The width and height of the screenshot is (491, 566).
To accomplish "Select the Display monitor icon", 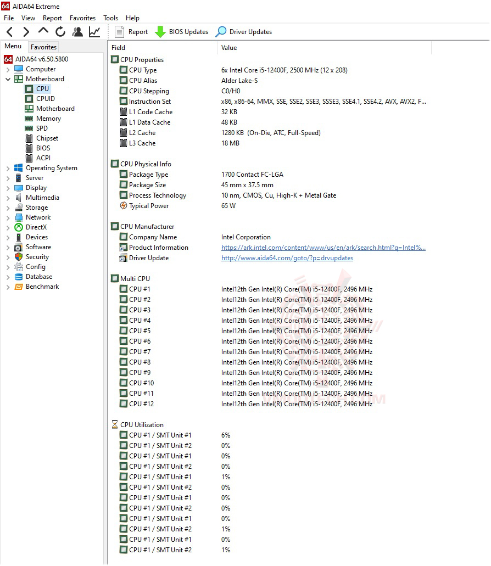I will 19,188.
